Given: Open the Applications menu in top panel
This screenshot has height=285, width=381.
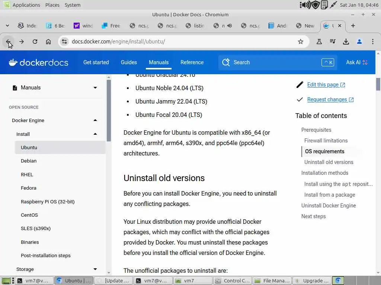Looking at the screenshot, I should click(x=26, y=5).
